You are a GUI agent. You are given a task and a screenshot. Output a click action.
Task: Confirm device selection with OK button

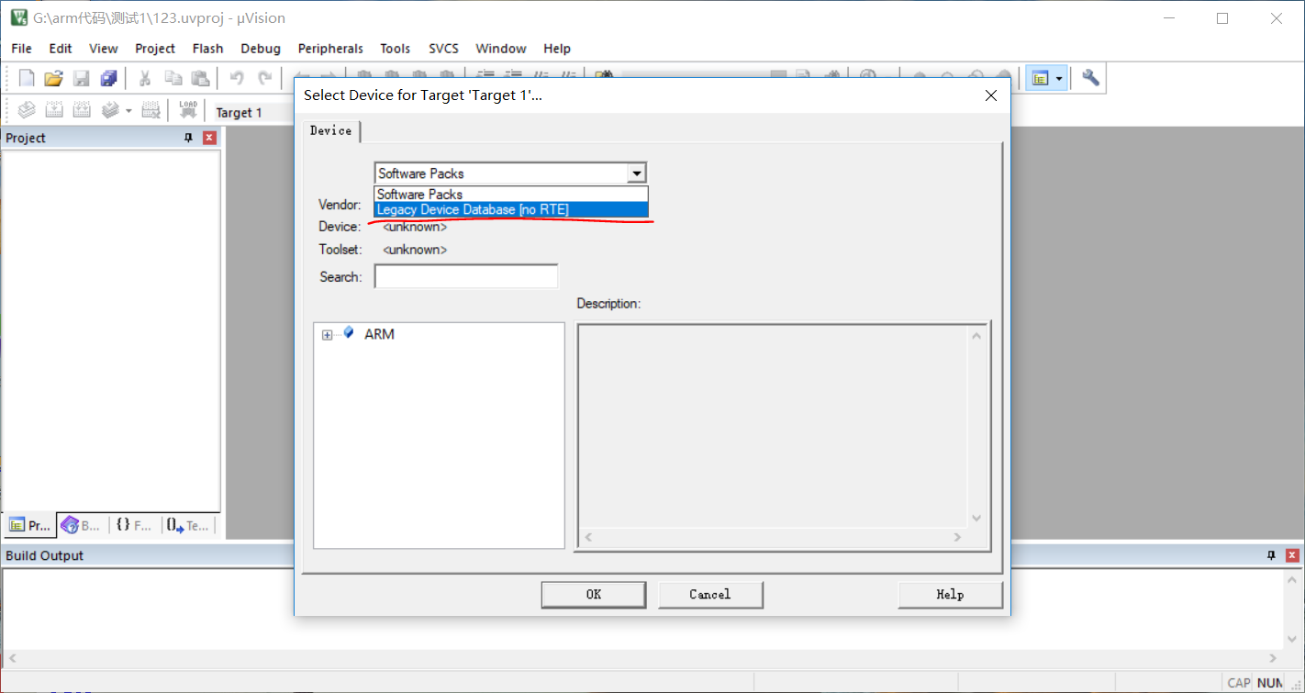[x=594, y=595]
